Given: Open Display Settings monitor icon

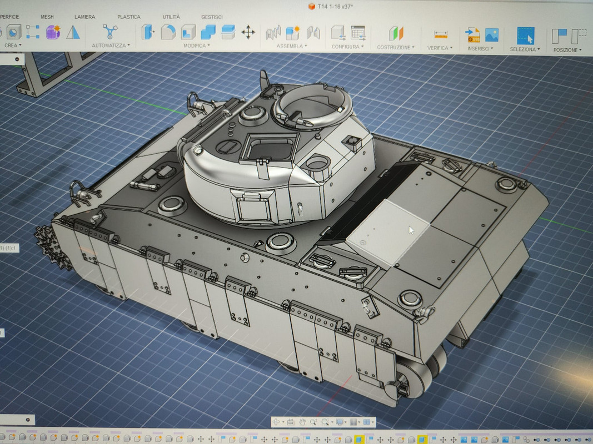Looking at the screenshot, I should click(340, 422).
